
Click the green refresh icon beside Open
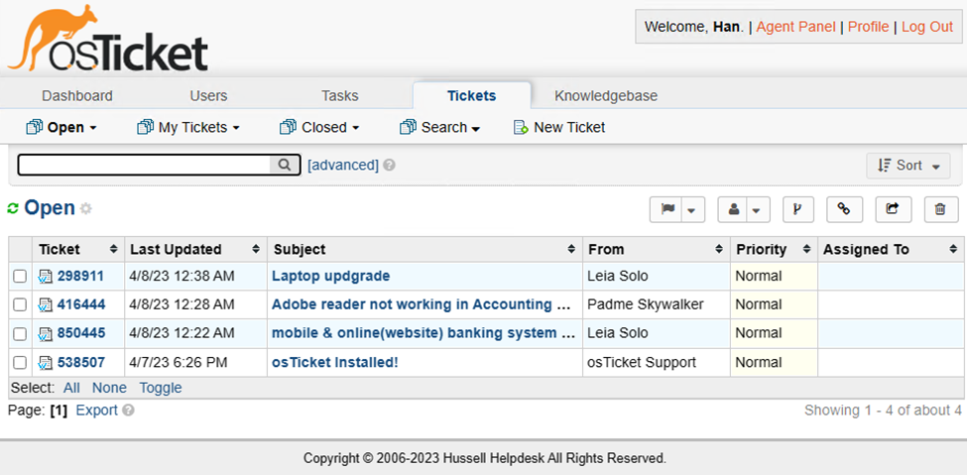coord(13,208)
